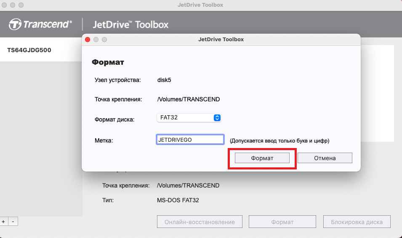
Task: Click the Формат heading in the dialog
Action: (x=108, y=62)
